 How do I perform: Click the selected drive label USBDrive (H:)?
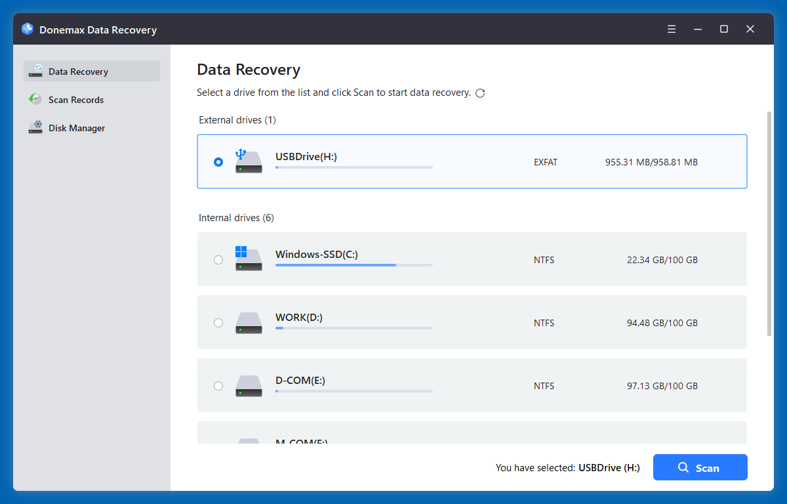click(x=609, y=467)
